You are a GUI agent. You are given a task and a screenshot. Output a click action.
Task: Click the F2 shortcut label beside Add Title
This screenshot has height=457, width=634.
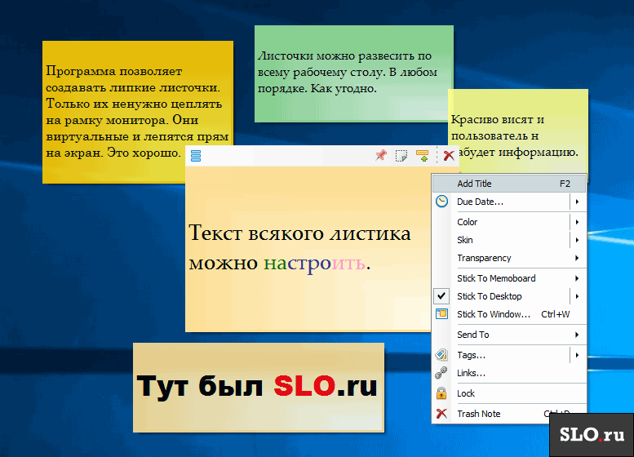(565, 184)
